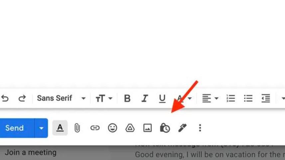Insert a signature with the pen icon
The image size is (285, 160).
click(x=182, y=128)
